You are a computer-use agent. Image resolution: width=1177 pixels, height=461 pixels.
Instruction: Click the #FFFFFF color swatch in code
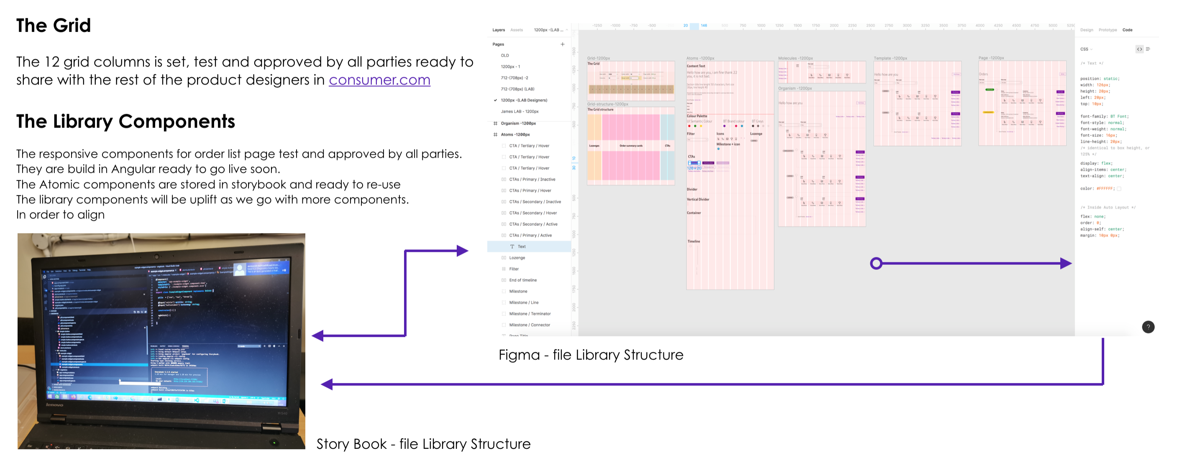pyautogui.click(x=1119, y=189)
